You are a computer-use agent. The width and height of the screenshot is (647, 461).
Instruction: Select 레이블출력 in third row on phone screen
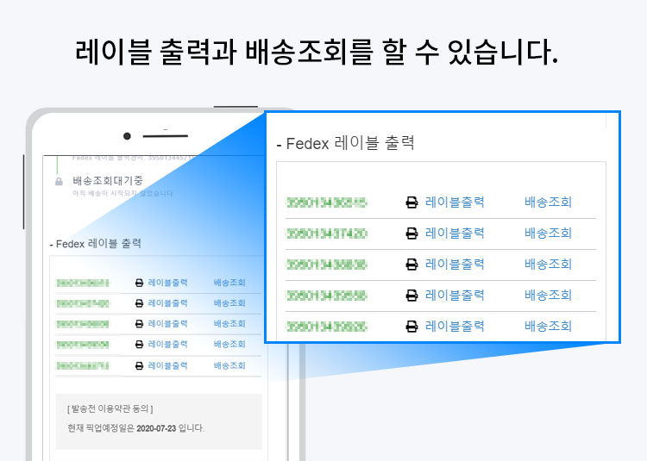167,324
